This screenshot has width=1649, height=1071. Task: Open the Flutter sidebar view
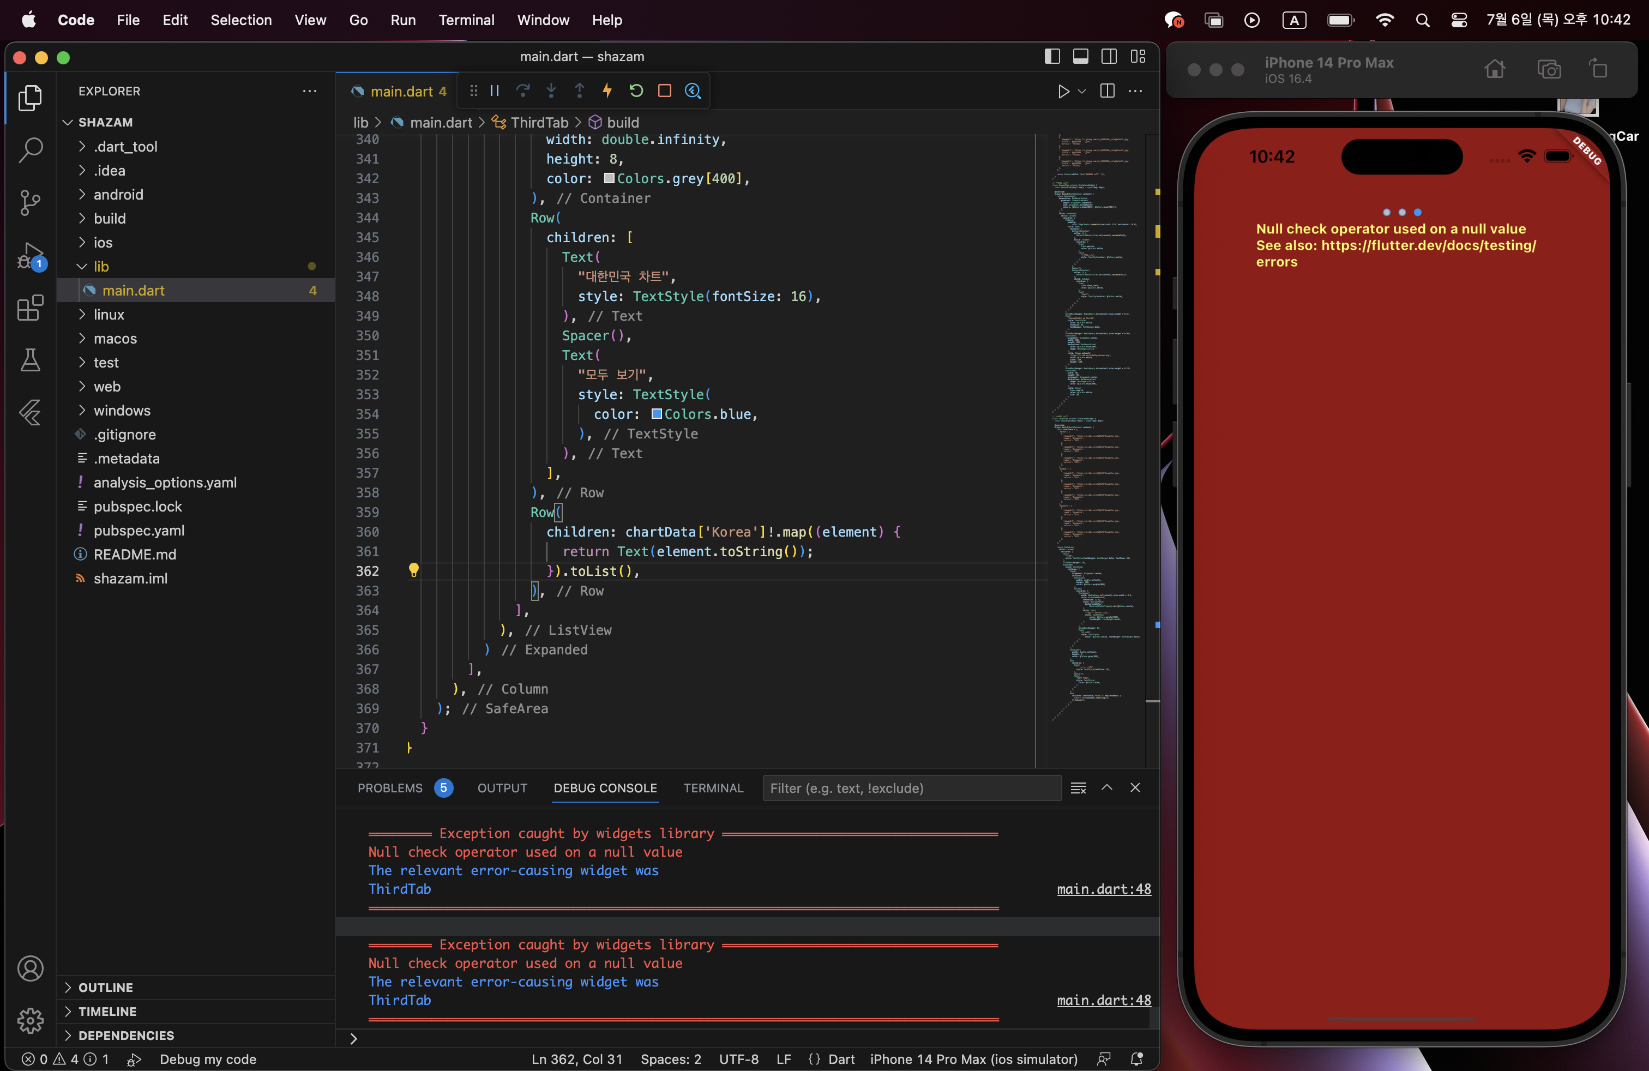click(30, 413)
